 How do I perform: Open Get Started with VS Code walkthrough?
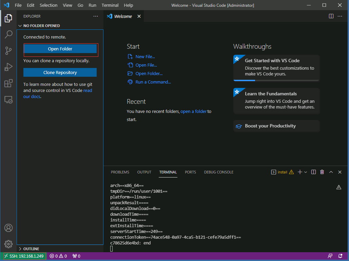click(276, 68)
